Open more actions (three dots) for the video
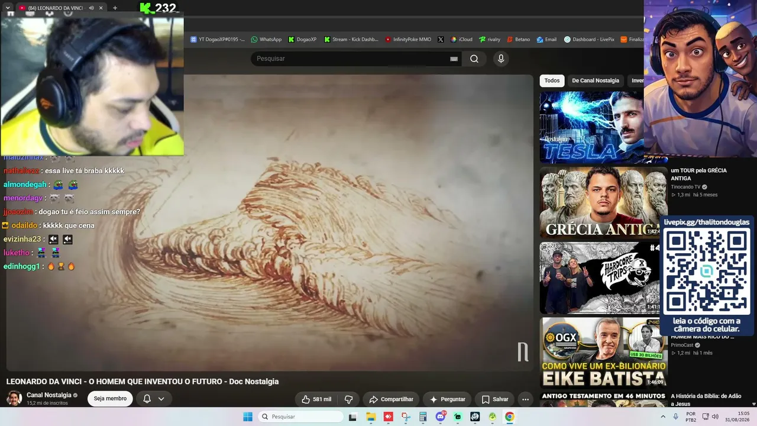Screen dimensions: 757x426 click(x=525, y=399)
